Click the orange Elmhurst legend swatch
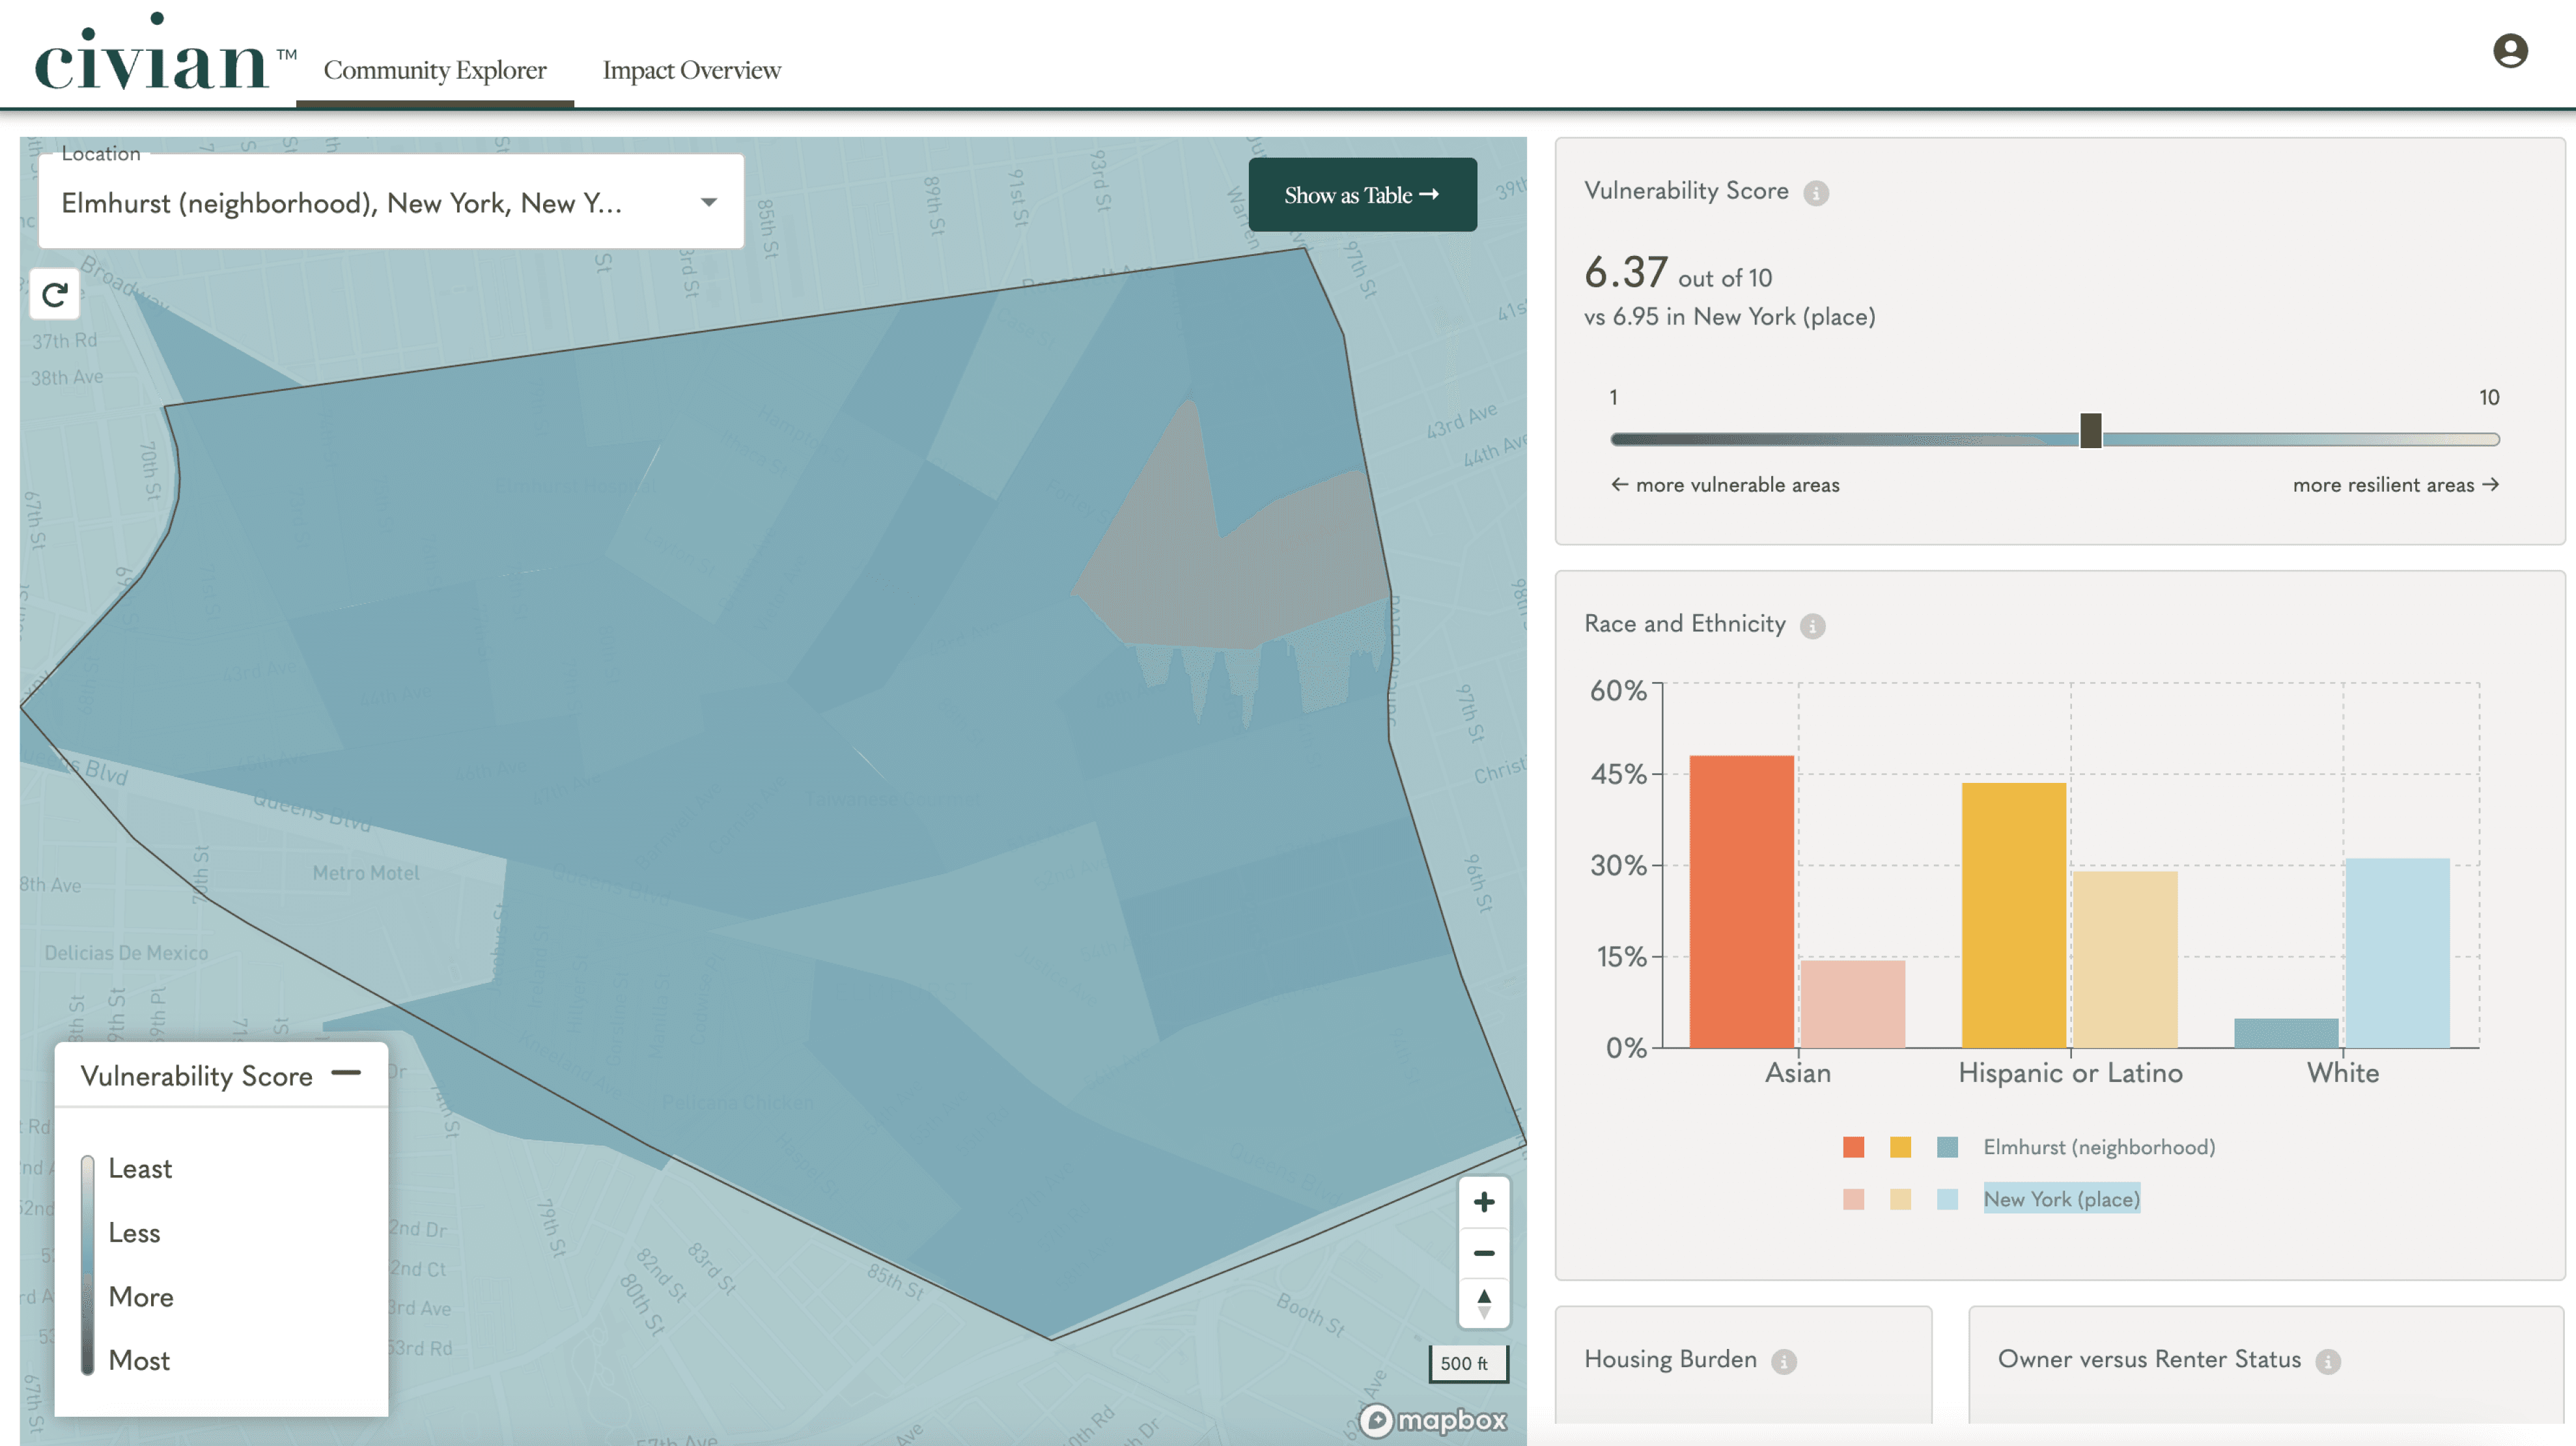 [1853, 1147]
